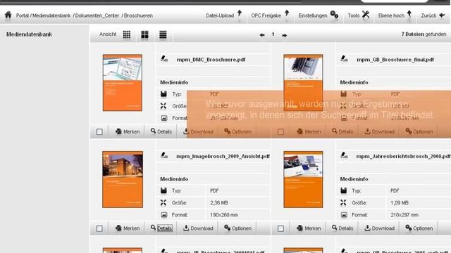Click the Datei-Upload arrow icon

[x=240, y=13]
